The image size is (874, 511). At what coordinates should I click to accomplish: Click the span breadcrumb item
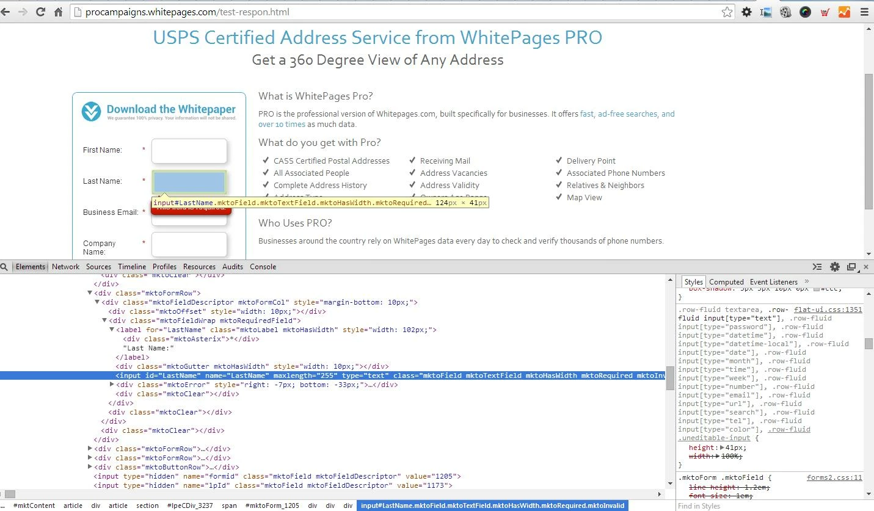229,506
